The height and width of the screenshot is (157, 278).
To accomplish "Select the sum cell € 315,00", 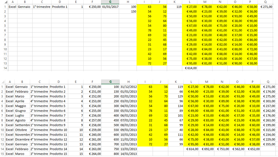I will [x=268, y=130].
